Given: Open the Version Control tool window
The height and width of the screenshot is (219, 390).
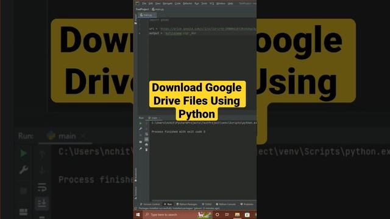Looking at the screenshot, I should 150,204.
